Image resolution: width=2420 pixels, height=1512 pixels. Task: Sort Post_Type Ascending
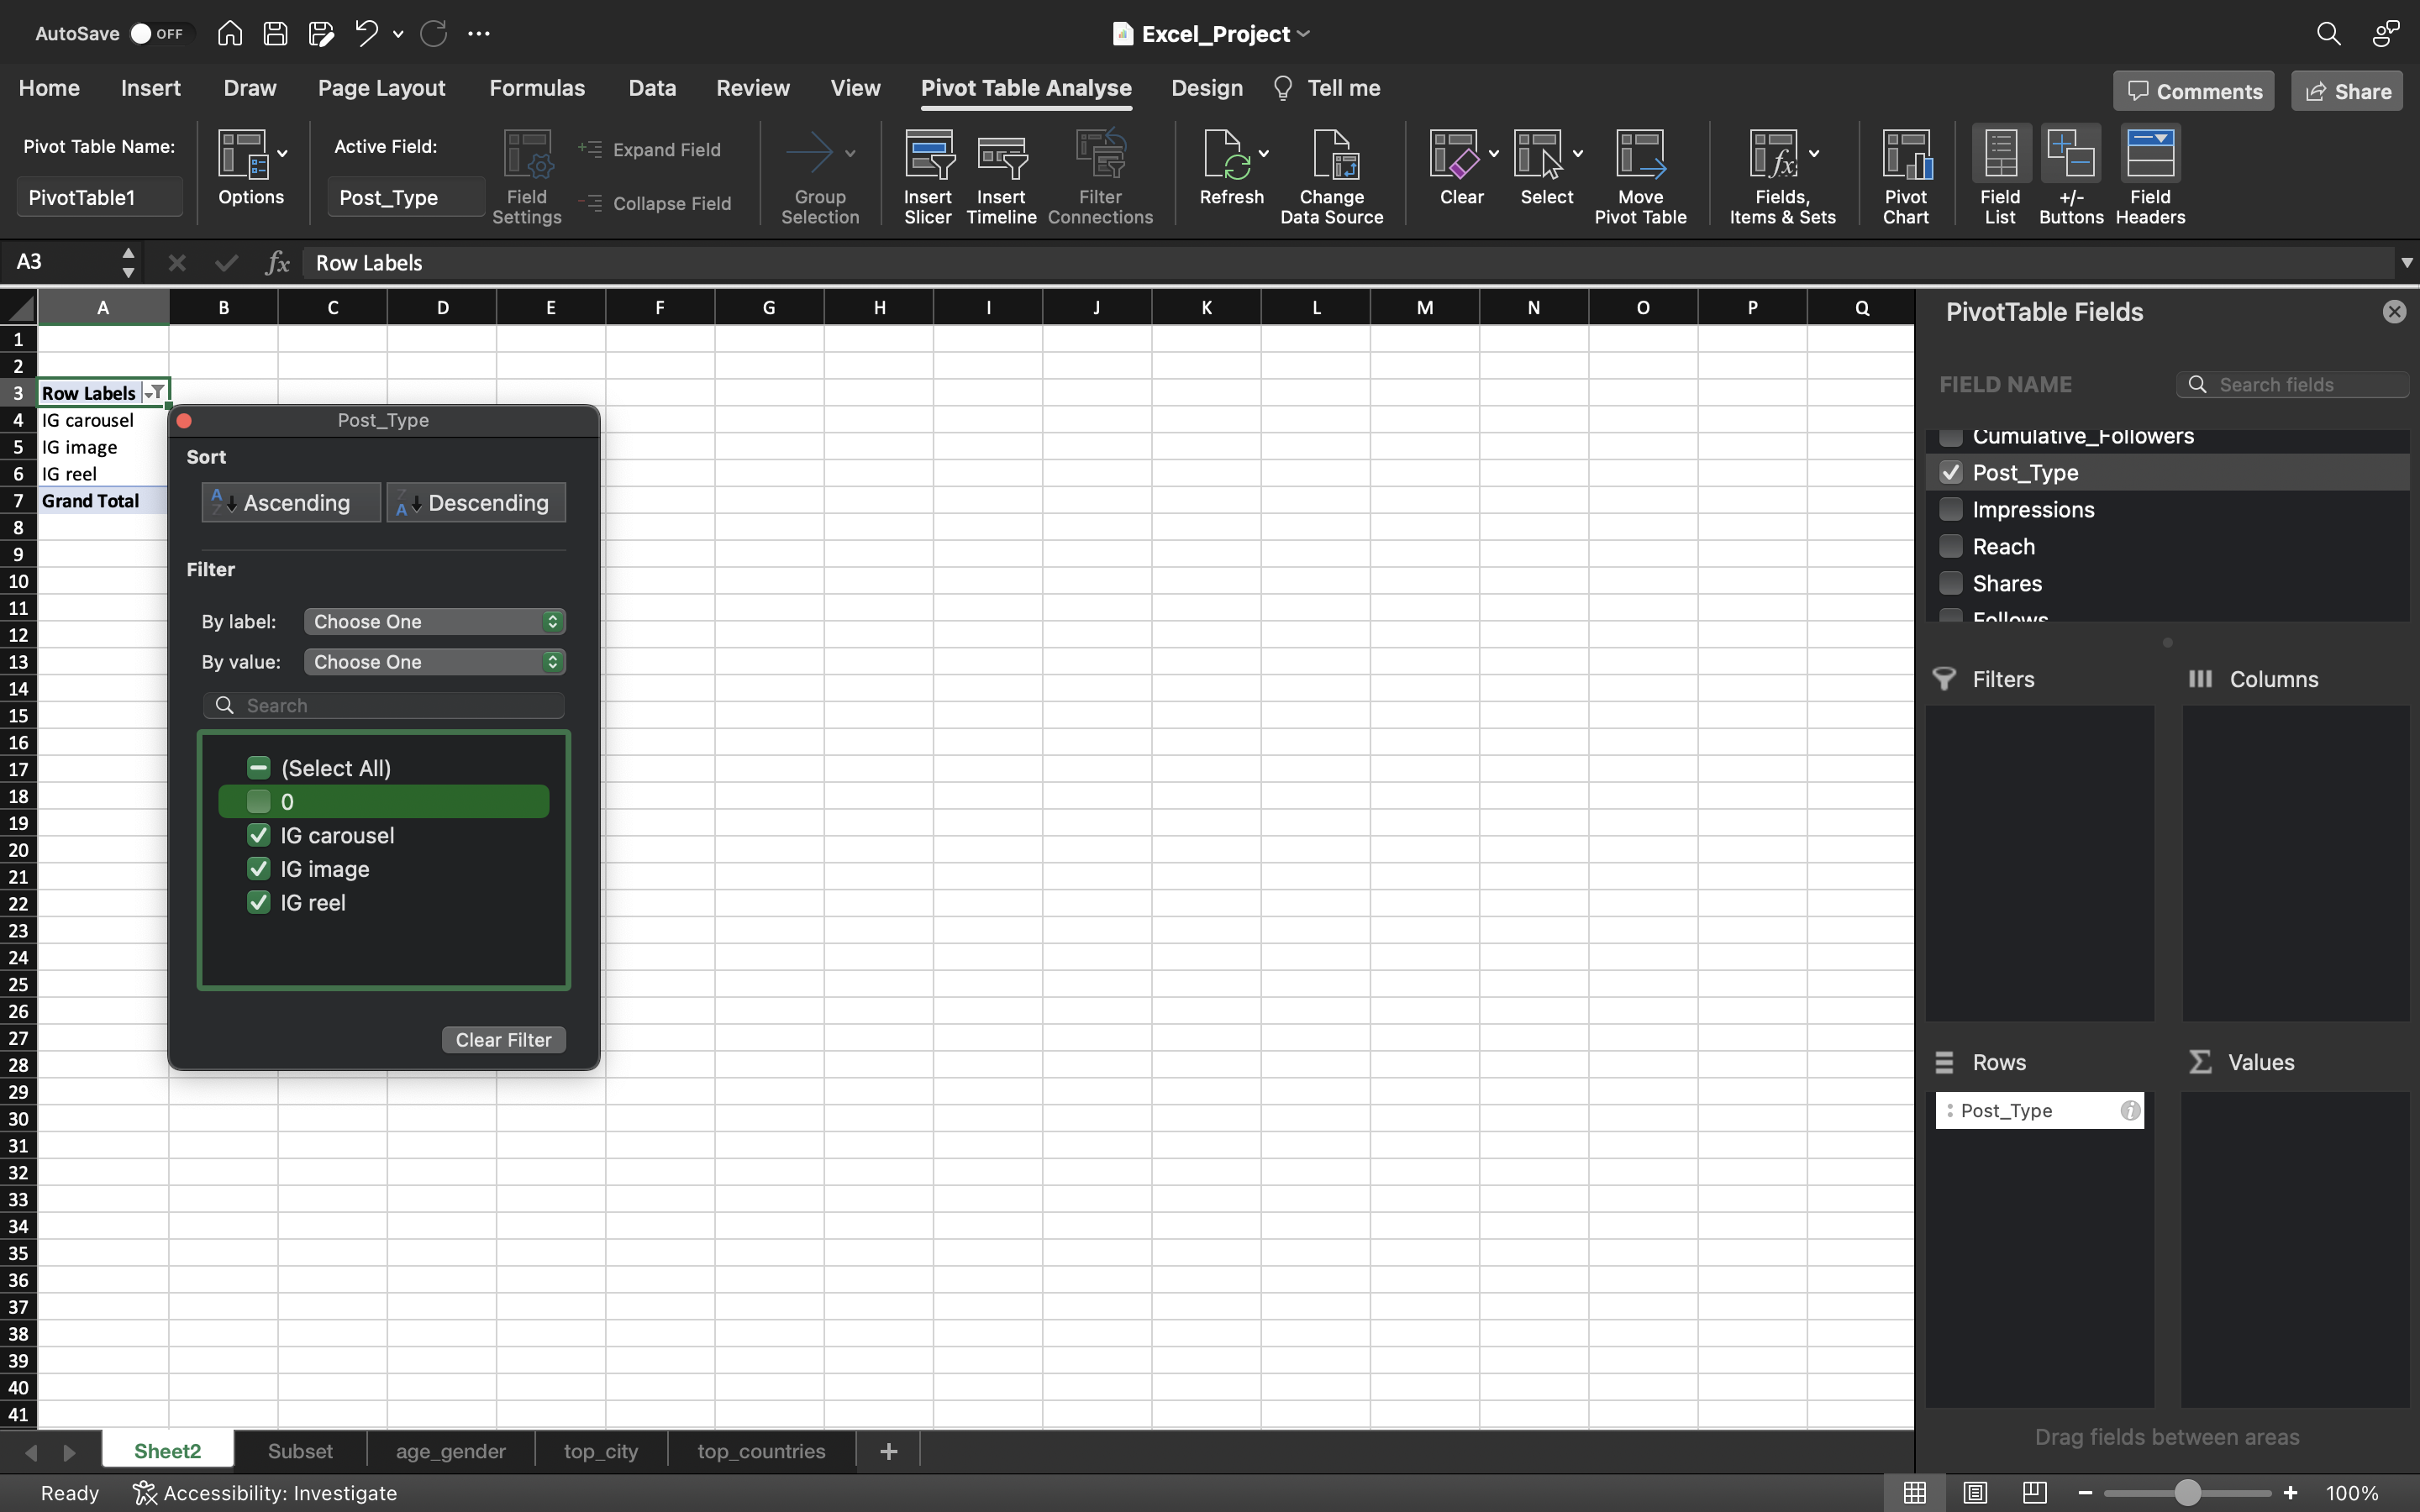291,502
